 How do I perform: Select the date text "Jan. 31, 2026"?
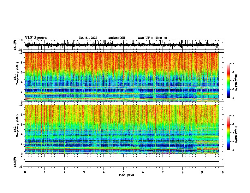point(88,38)
